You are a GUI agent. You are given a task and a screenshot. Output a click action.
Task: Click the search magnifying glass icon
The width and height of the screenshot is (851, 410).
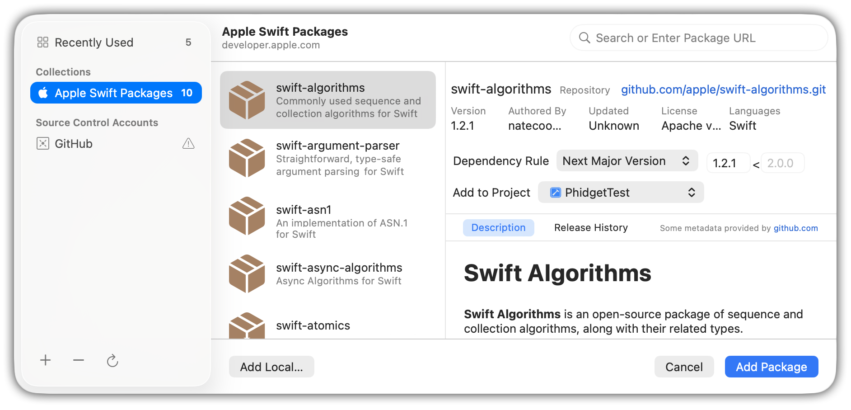[x=584, y=38]
